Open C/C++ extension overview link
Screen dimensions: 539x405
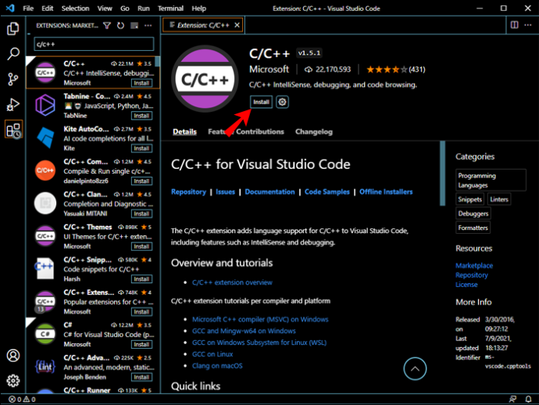[x=232, y=282]
